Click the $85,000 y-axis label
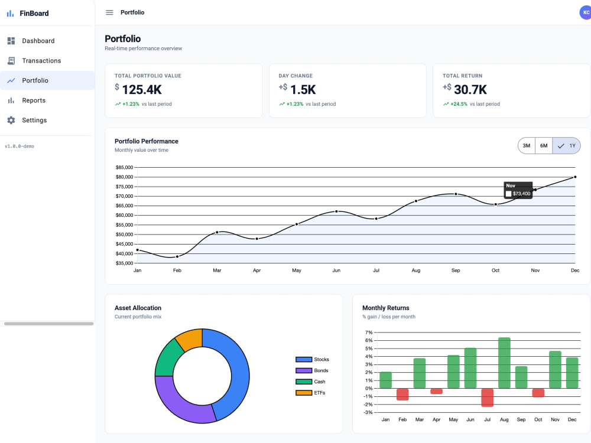The height and width of the screenshot is (443, 591). coord(124,167)
